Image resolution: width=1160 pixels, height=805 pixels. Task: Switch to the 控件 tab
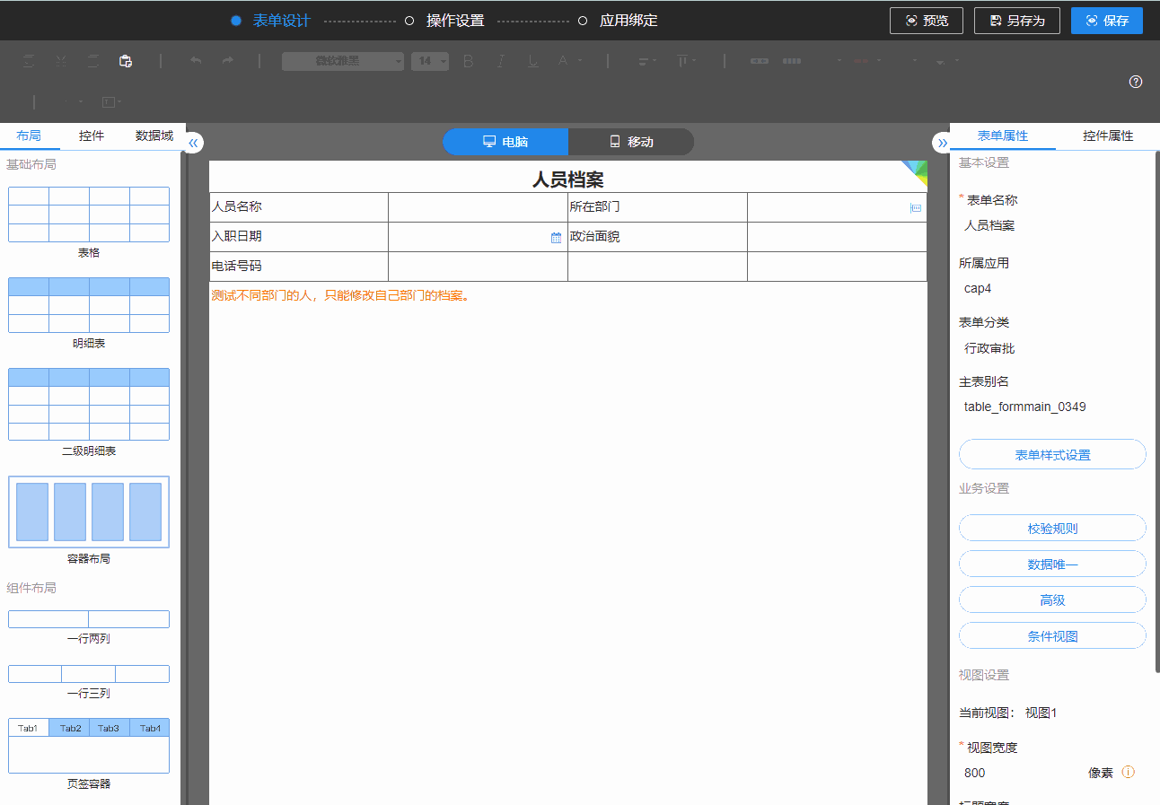point(92,136)
